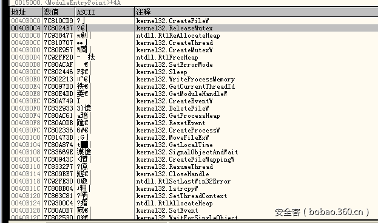Click value 7C802446

[x=58, y=72]
